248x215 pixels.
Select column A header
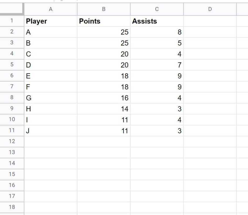51,9
